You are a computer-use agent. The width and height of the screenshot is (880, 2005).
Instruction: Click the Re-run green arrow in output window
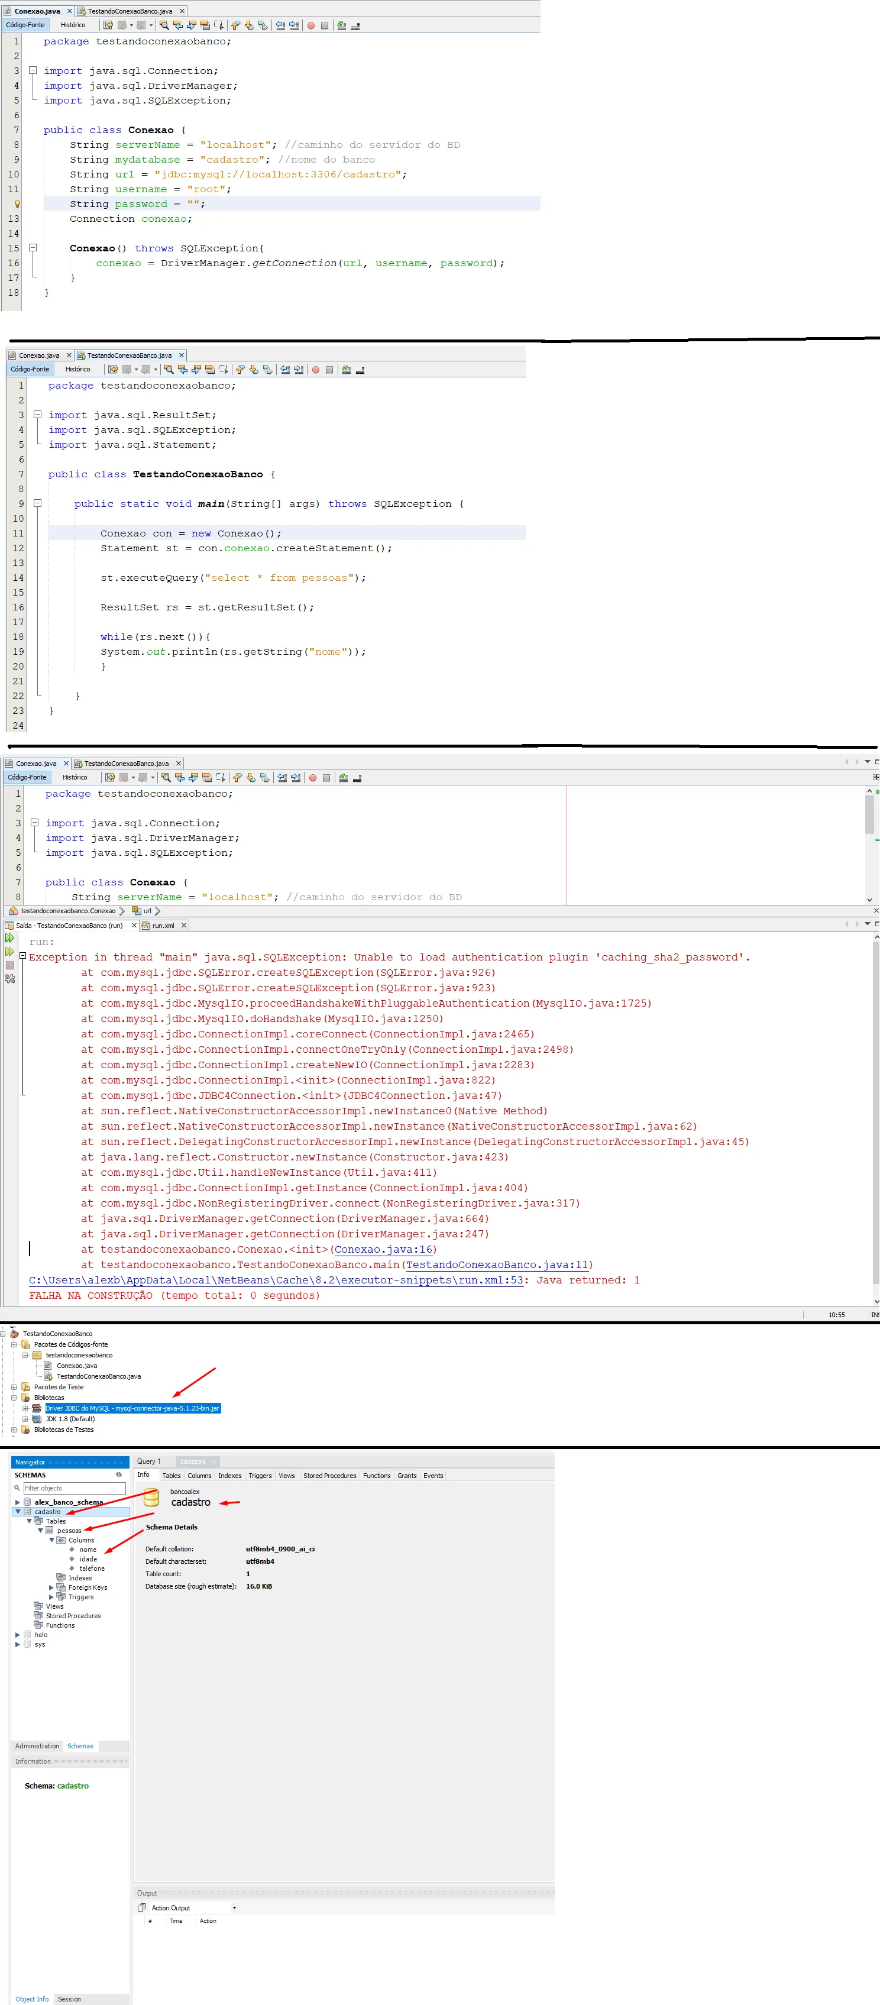[10, 938]
